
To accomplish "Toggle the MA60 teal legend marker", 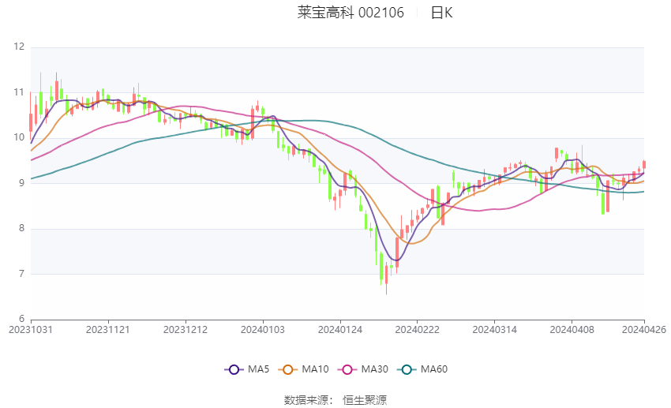I will click(406, 369).
